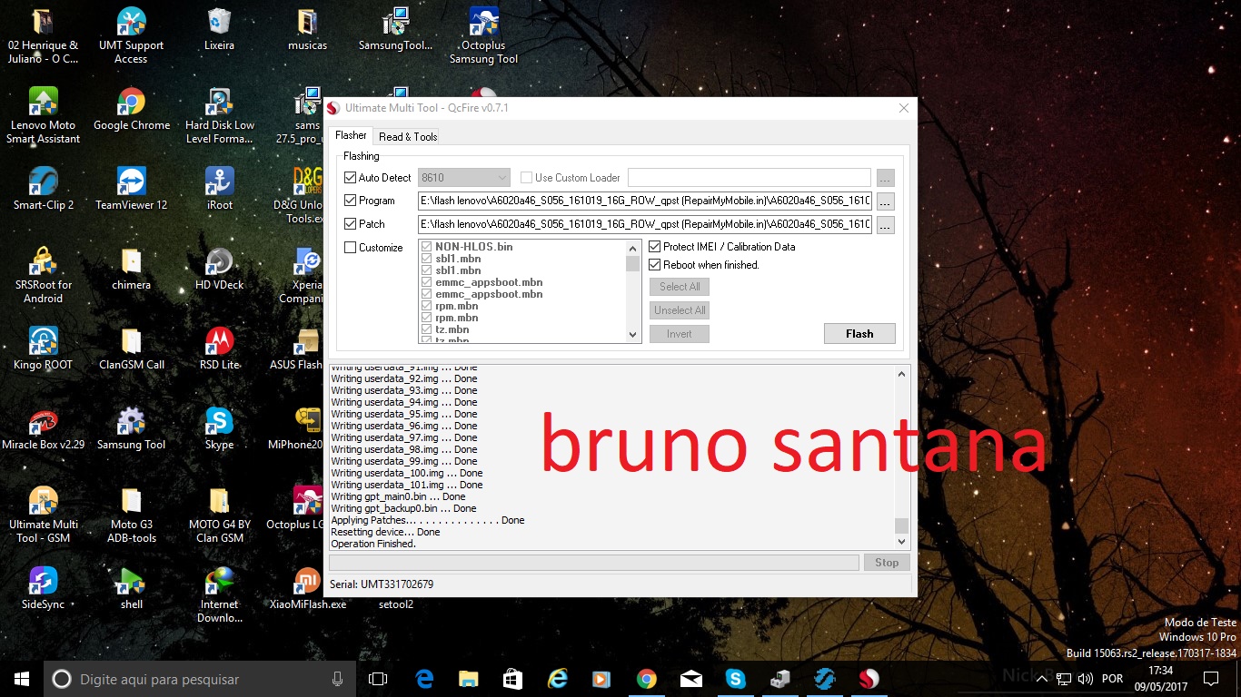Open Ultimate Multi Tool - GSM icon

[x=44, y=515]
